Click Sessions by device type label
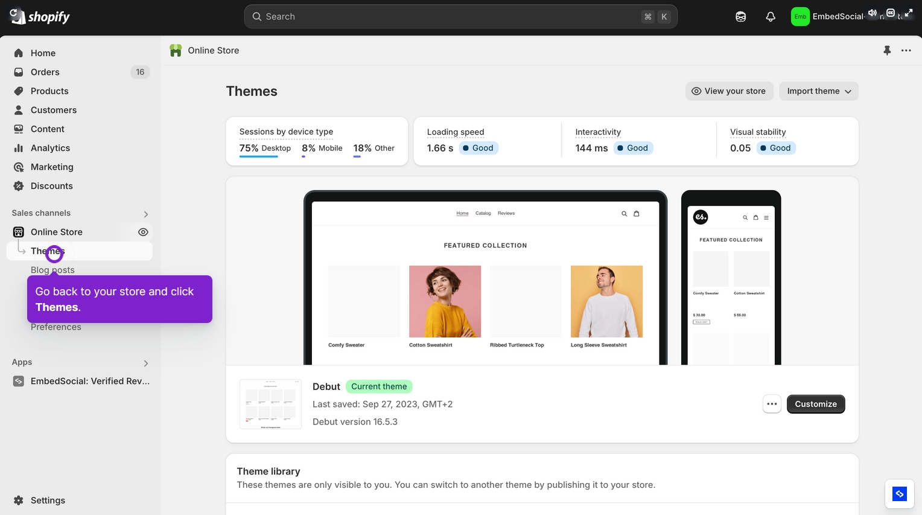The width and height of the screenshot is (922, 515). click(x=286, y=132)
